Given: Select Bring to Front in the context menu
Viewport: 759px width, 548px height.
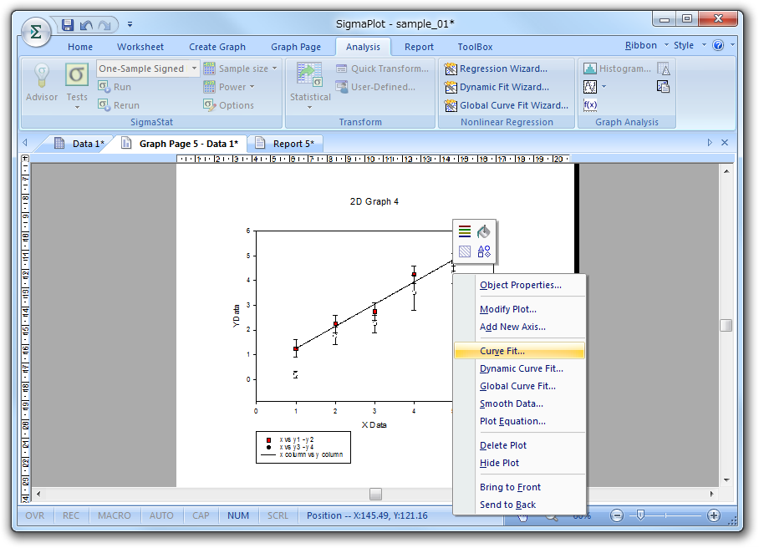Looking at the screenshot, I should (x=519, y=487).
